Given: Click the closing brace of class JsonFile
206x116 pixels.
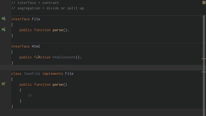Looking at the screenshot, I should click(x=12, y=106).
